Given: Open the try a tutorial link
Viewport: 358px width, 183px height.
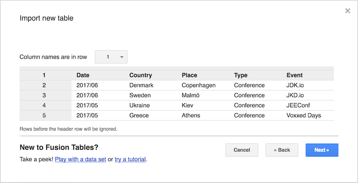Looking at the screenshot, I should pos(130,160).
